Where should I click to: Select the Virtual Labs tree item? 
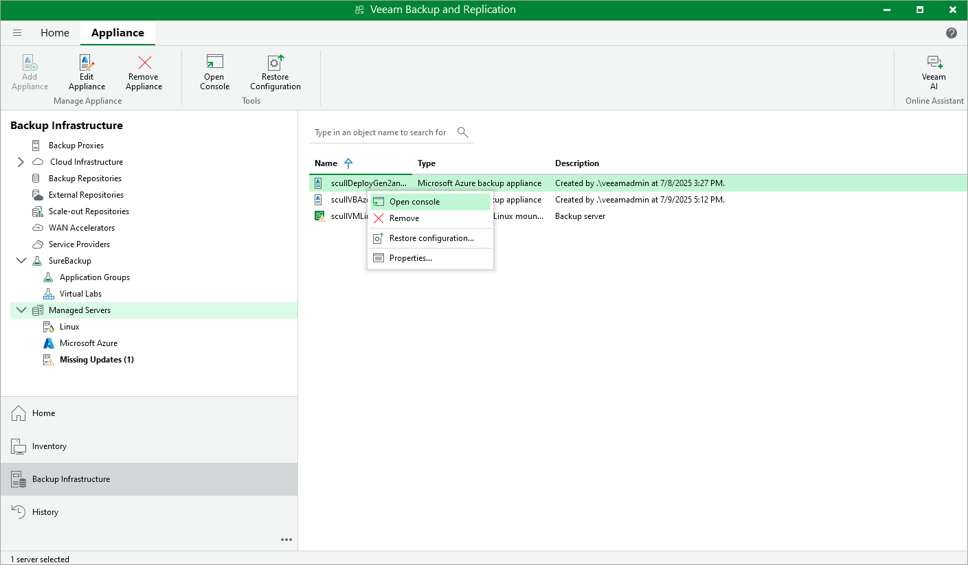click(x=80, y=294)
